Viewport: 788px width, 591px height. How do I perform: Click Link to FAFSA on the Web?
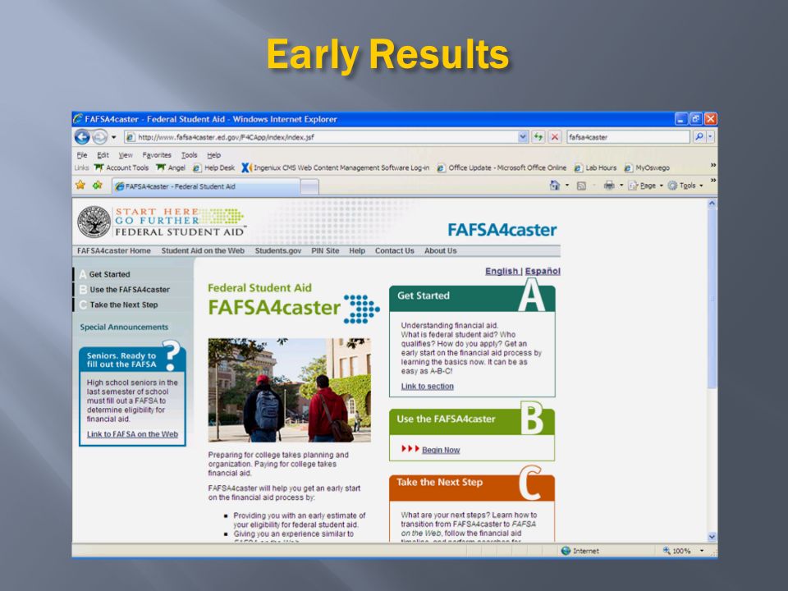[x=132, y=434]
